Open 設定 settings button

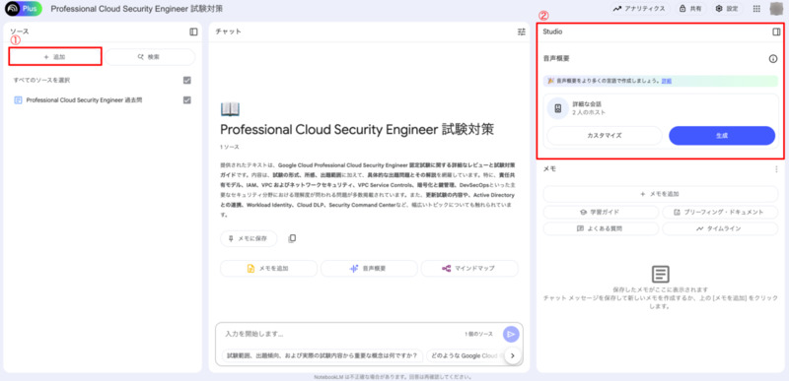[727, 9]
